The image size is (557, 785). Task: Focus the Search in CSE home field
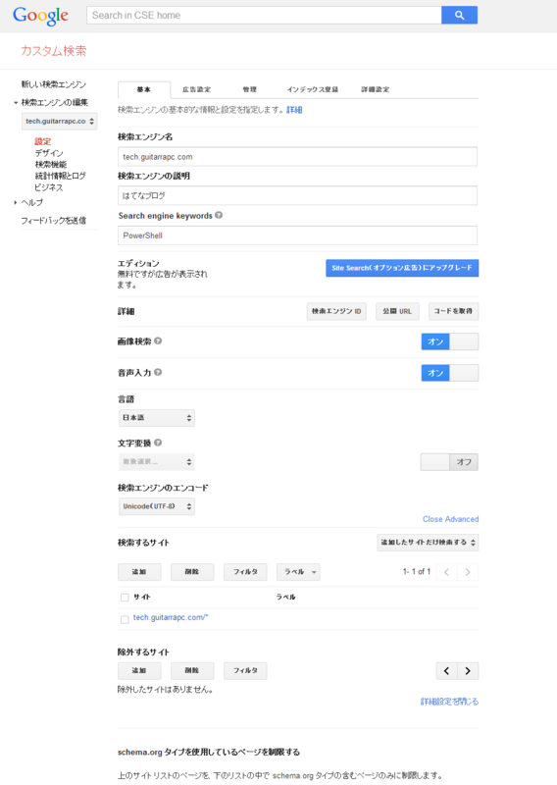click(264, 15)
